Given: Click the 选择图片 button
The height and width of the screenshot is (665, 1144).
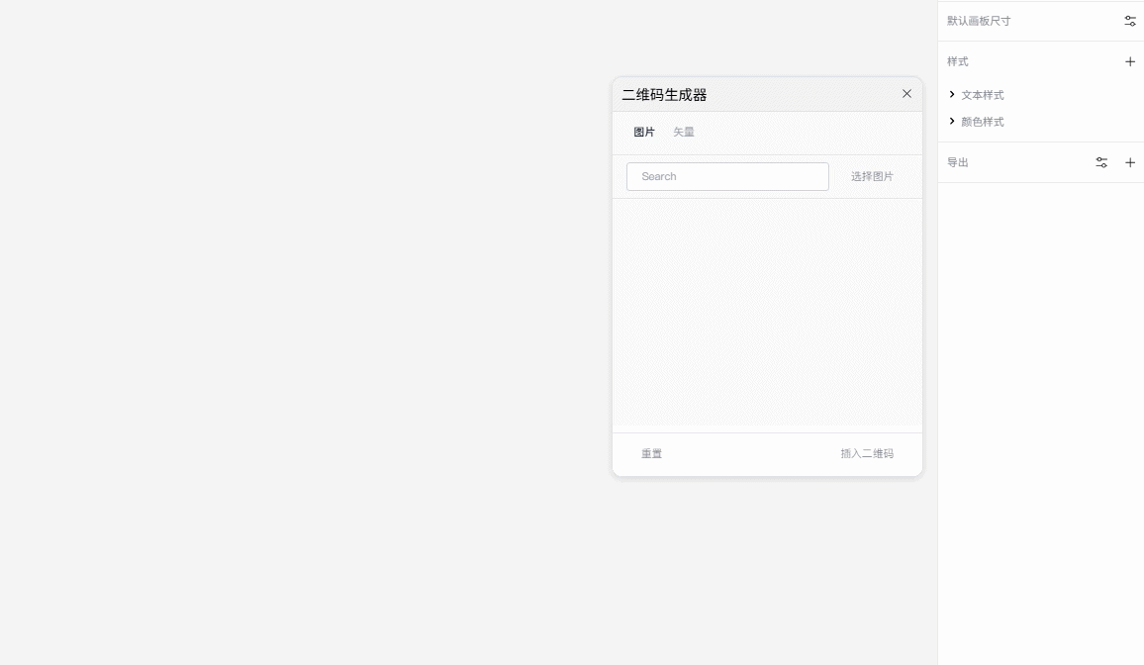Looking at the screenshot, I should click(x=872, y=176).
